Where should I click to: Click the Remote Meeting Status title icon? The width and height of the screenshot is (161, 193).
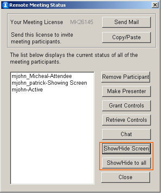coord(5,5)
